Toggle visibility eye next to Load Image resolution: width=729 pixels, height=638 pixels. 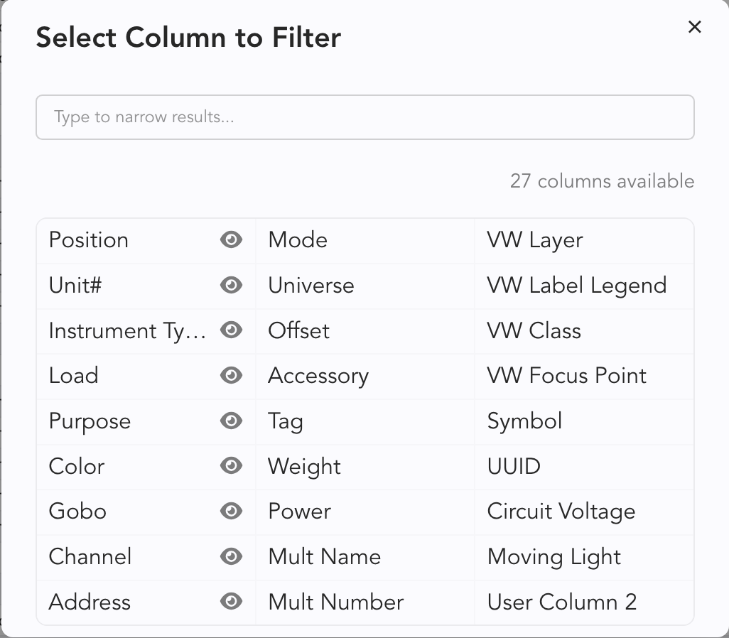click(231, 376)
